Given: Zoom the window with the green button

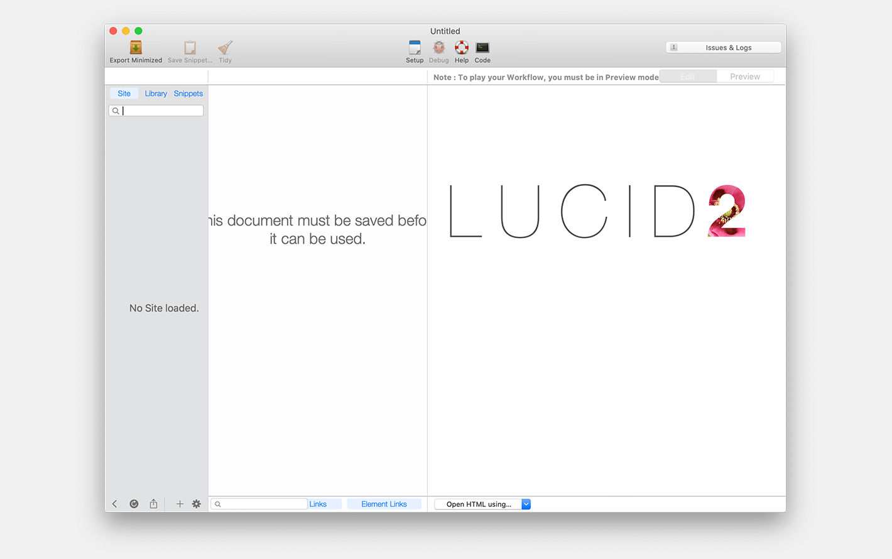Looking at the screenshot, I should pos(138,31).
